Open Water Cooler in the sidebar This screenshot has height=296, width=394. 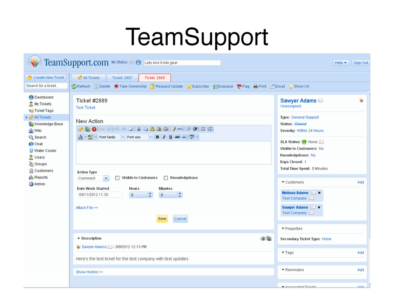(x=45, y=151)
